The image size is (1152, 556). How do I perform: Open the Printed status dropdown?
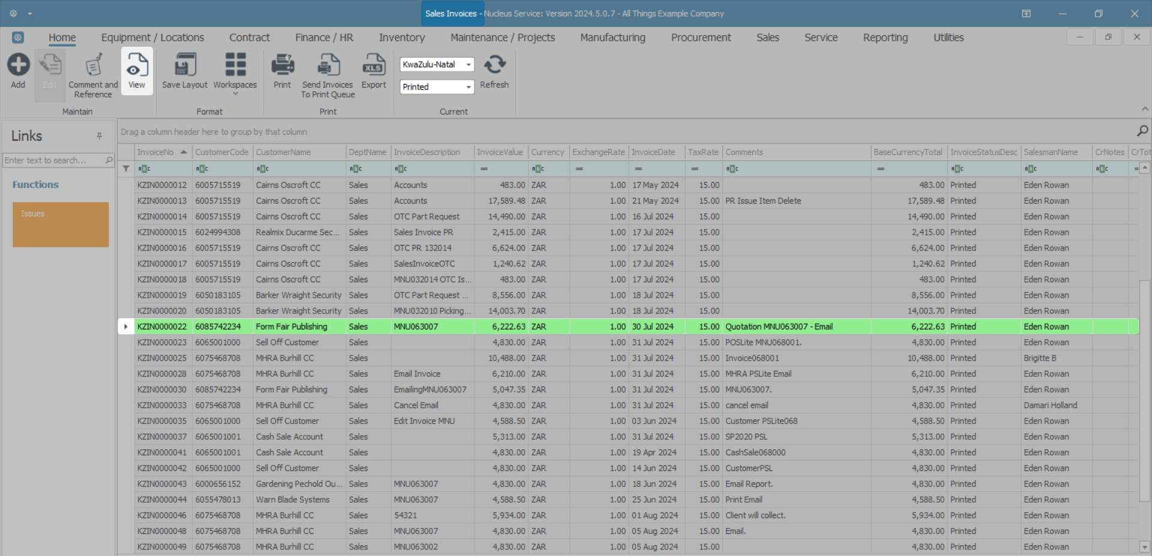coord(469,87)
